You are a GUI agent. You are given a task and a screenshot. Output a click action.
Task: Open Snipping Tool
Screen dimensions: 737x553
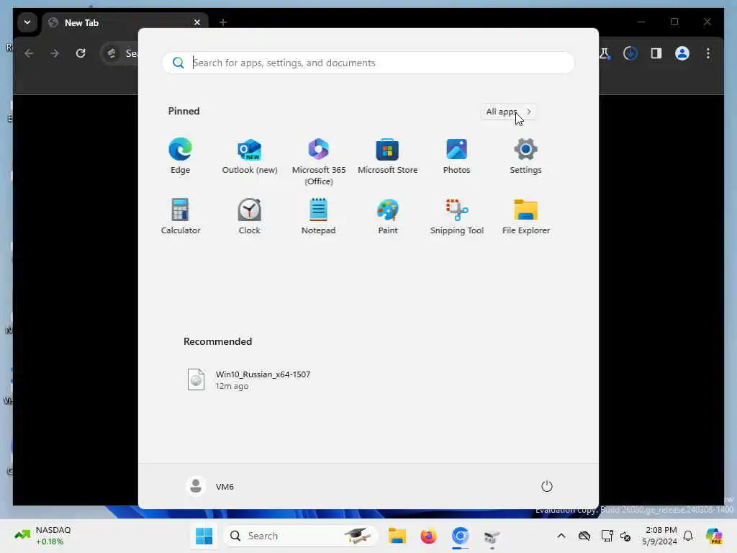456,217
